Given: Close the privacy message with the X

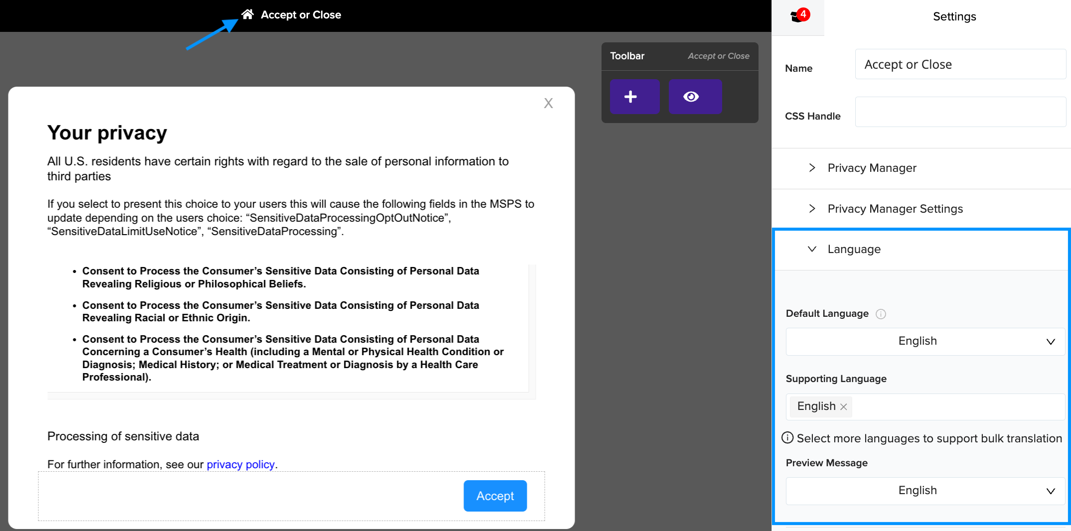Looking at the screenshot, I should pyautogui.click(x=548, y=103).
